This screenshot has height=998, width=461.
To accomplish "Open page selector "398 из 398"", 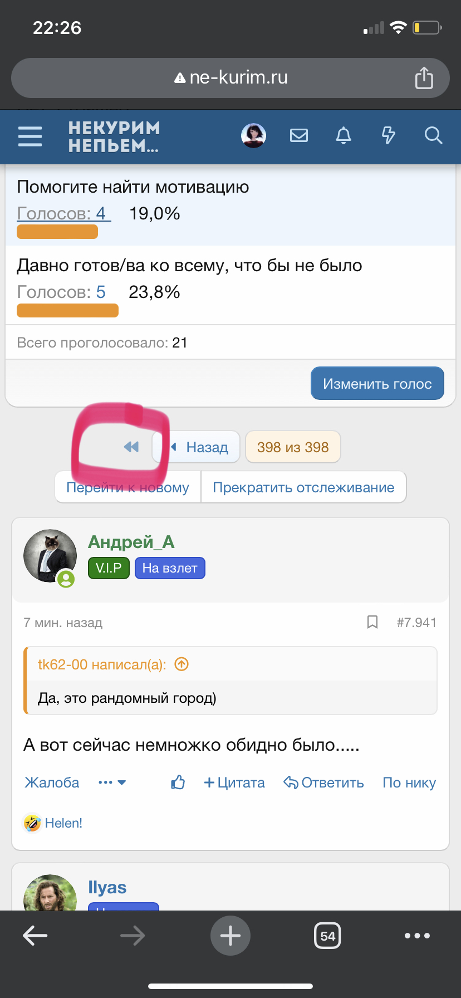I will coord(293,447).
